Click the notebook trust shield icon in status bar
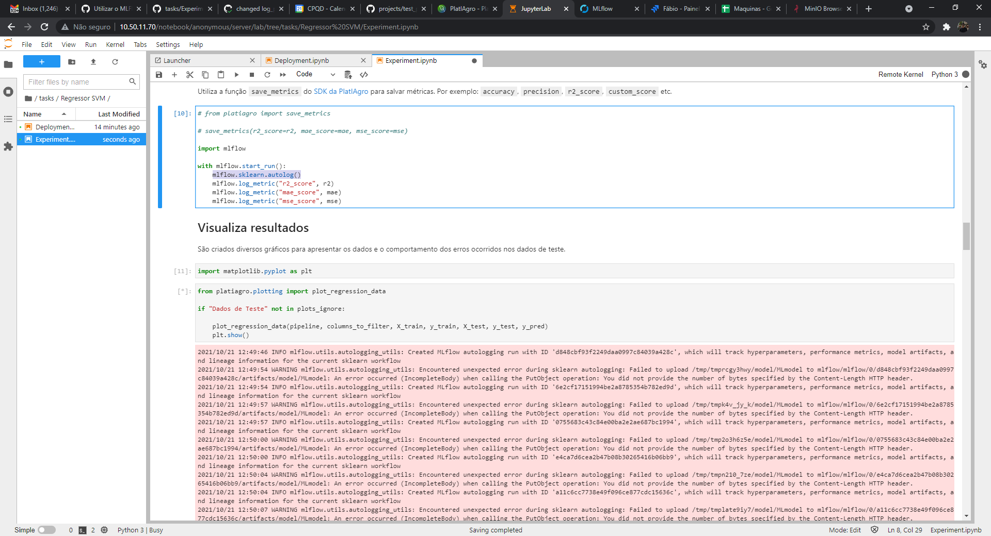This screenshot has width=991, height=536. click(874, 530)
